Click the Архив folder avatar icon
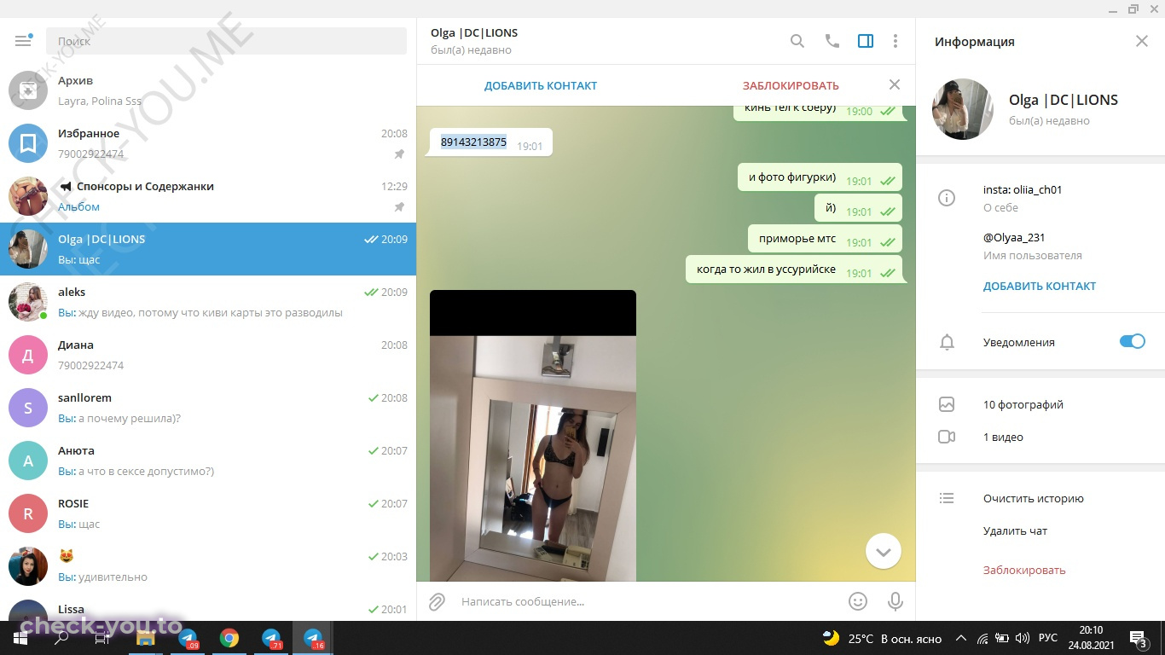 (x=28, y=90)
